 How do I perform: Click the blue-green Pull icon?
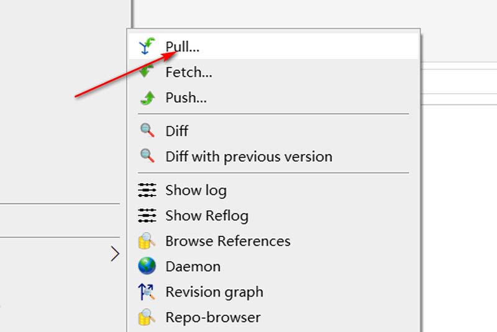[147, 47]
